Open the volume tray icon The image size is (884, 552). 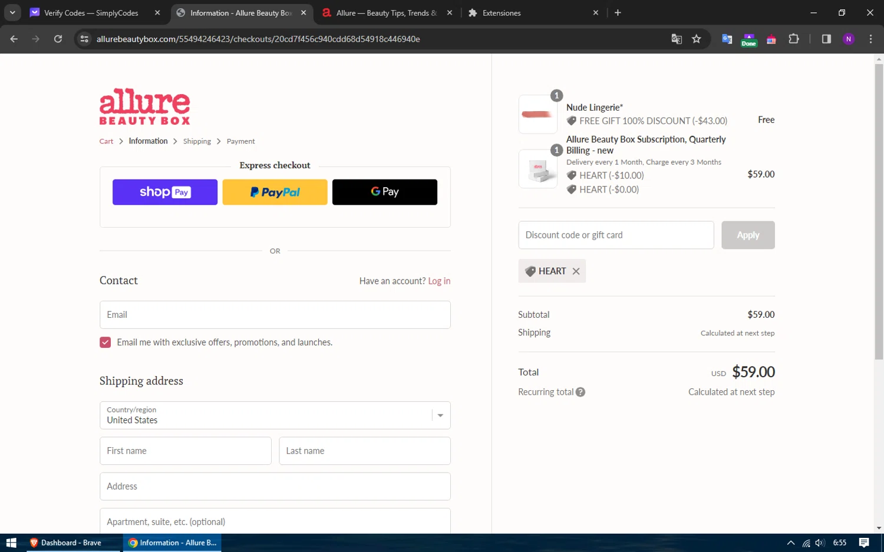pyautogui.click(x=820, y=543)
